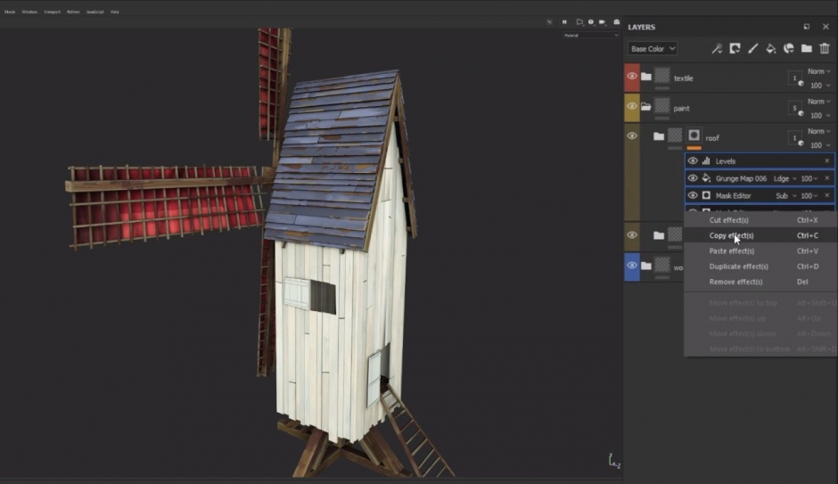
Task: Click the add mask icon in Layers toolbar
Action: click(x=735, y=49)
